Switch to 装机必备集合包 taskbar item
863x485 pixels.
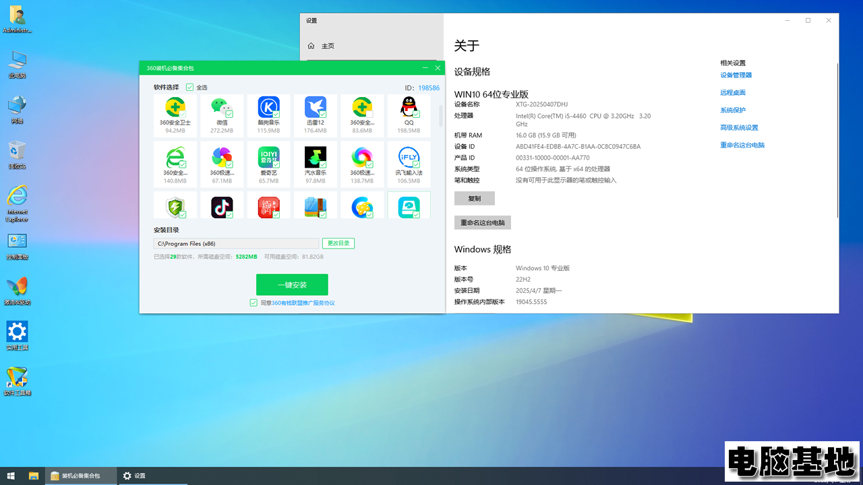click(80, 476)
